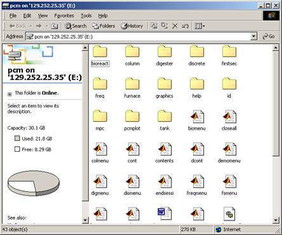Click the Move To toolbar icon
The height and width of the screenshot is (235, 282).
[x=154, y=26]
